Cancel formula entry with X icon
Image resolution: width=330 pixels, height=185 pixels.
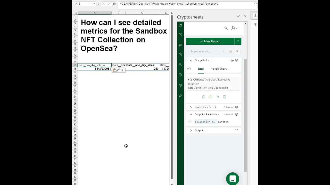(x=103, y=4)
